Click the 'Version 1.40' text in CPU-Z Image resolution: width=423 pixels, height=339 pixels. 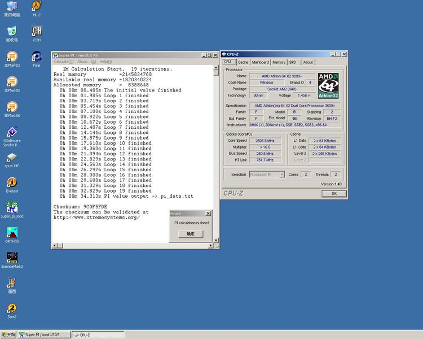click(x=331, y=184)
